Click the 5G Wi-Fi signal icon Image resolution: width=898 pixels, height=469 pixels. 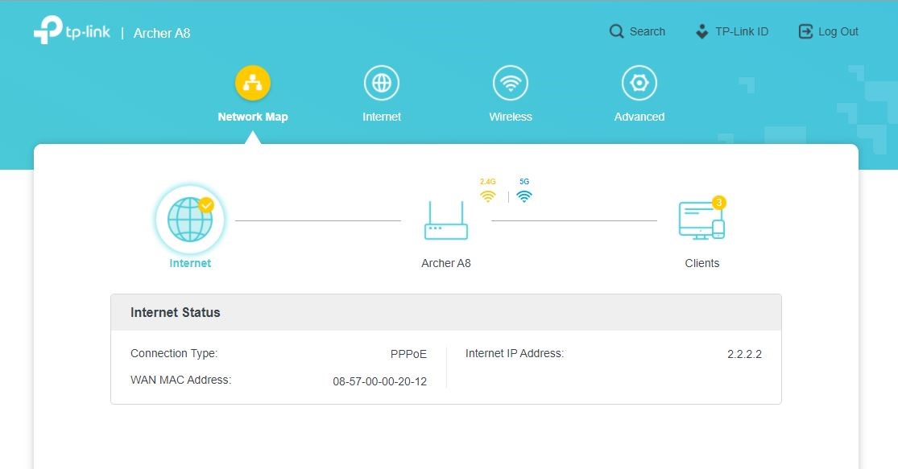pos(524,195)
